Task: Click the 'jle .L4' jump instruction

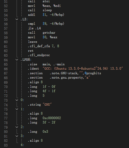Action: pyautogui.click(x=34, y=28)
